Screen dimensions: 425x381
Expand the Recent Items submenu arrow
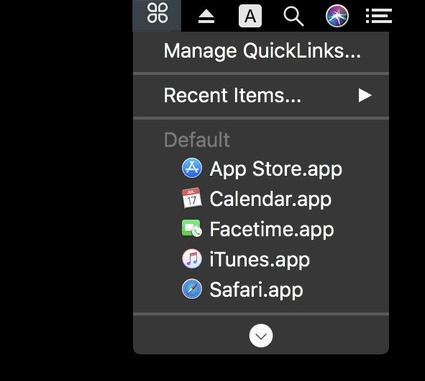365,95
